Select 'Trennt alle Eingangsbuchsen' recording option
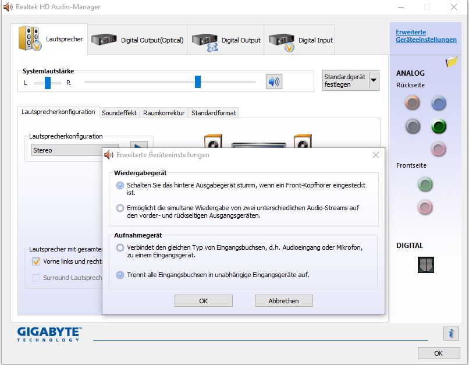 120,275
